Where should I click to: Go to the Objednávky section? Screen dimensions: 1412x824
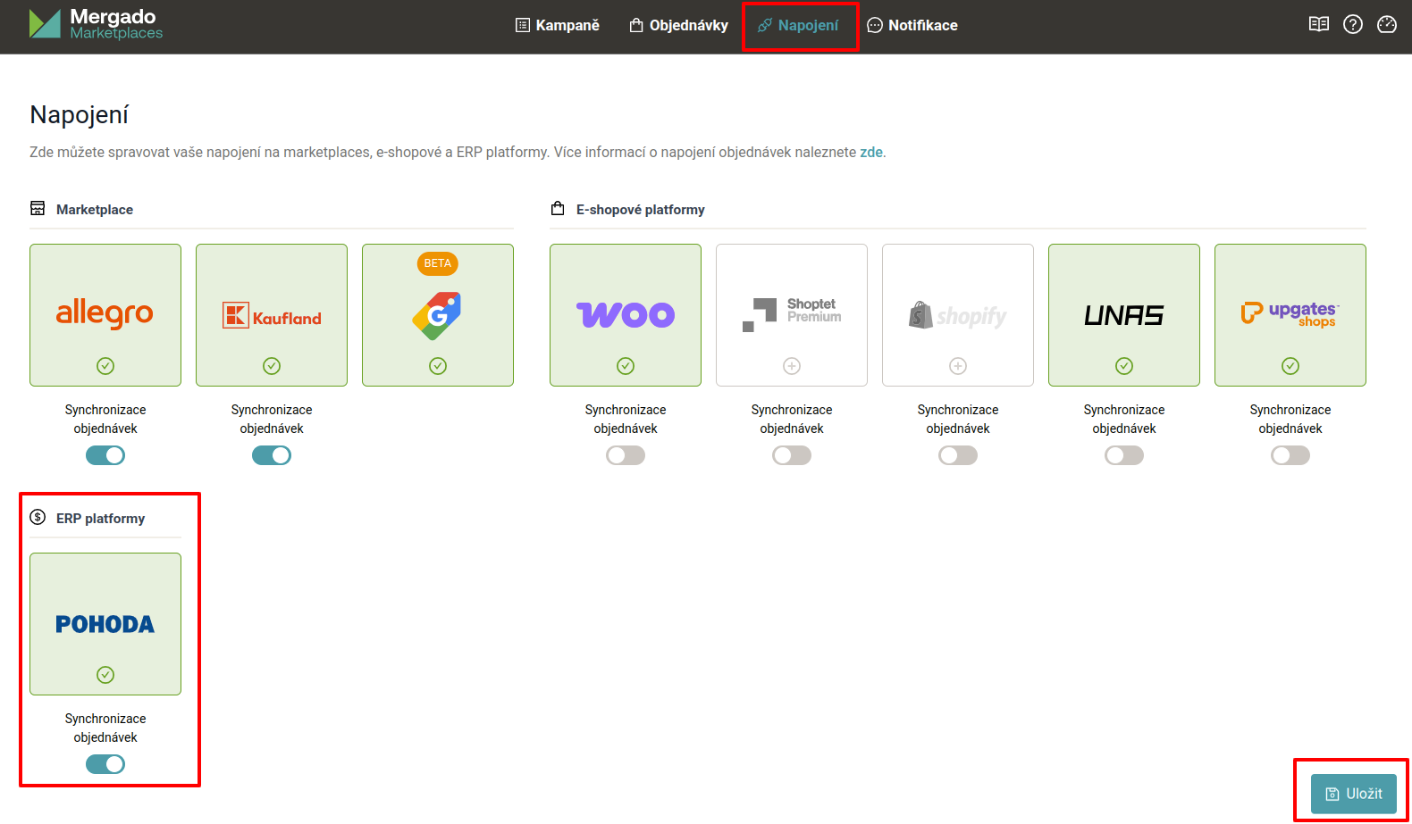(679, 25)
